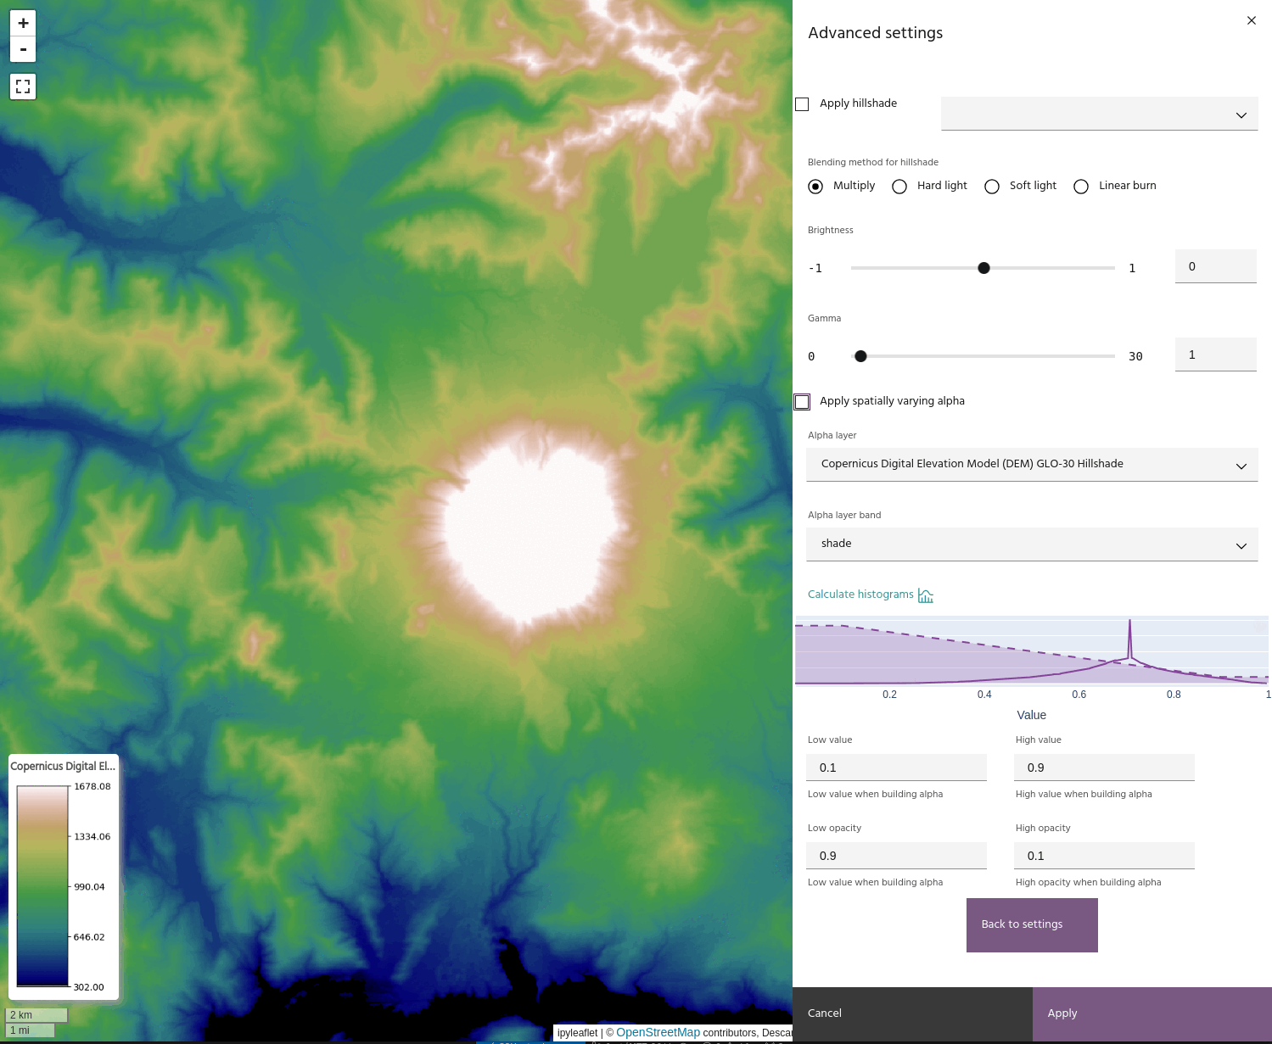Toggle fullscreen map view

(x=23, y=87)
